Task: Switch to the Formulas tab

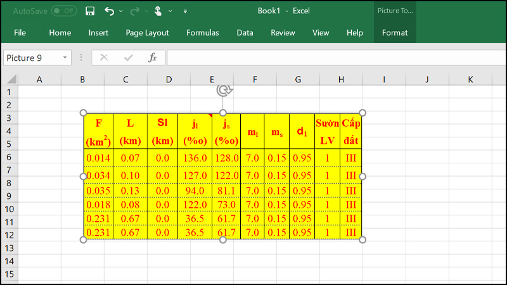Action: tap(203, 32)
